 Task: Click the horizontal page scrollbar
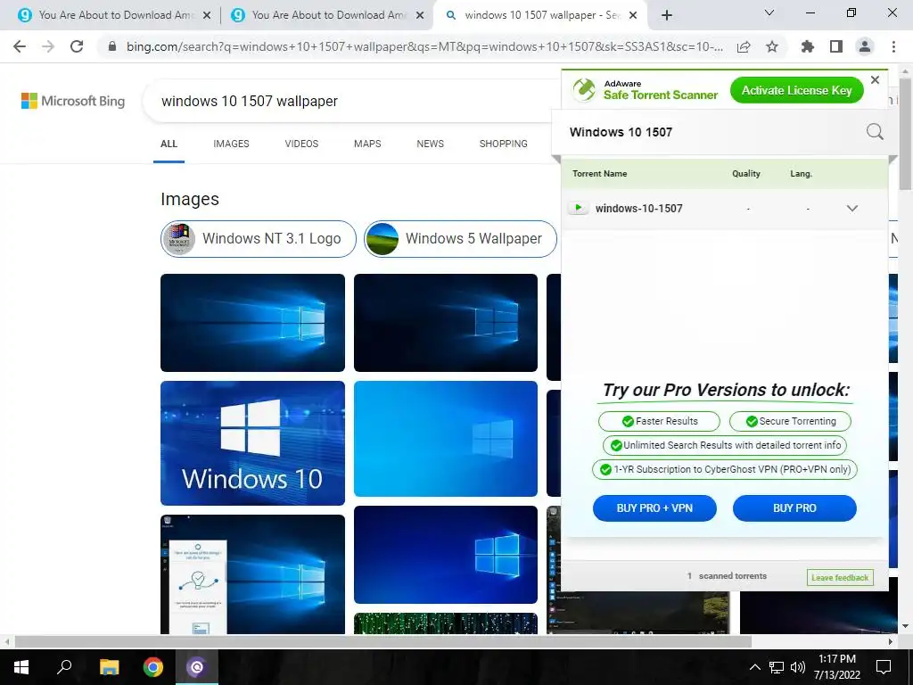click(383, 641)
